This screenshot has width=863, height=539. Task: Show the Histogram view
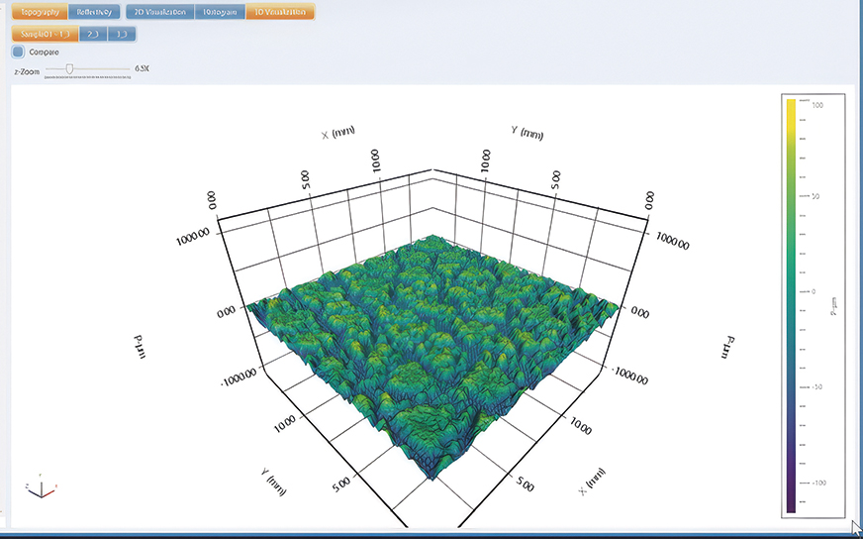(218, 12)
